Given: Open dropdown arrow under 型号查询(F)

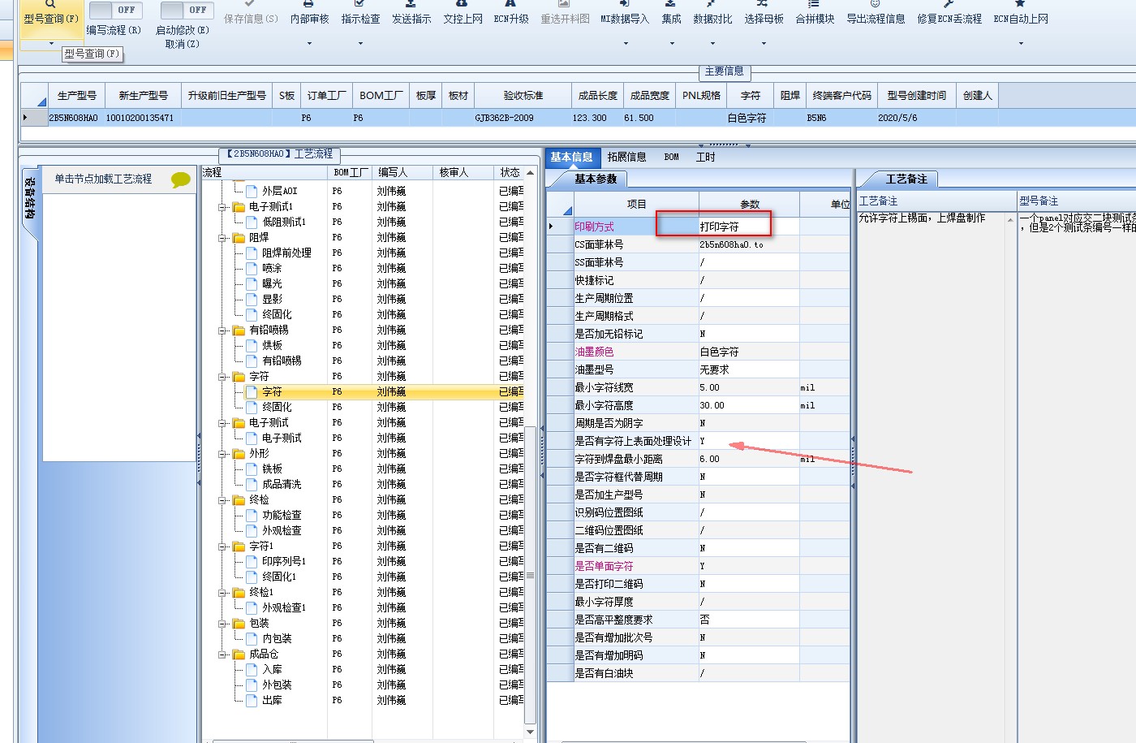Looking at the screenshot, I should 50,43.
